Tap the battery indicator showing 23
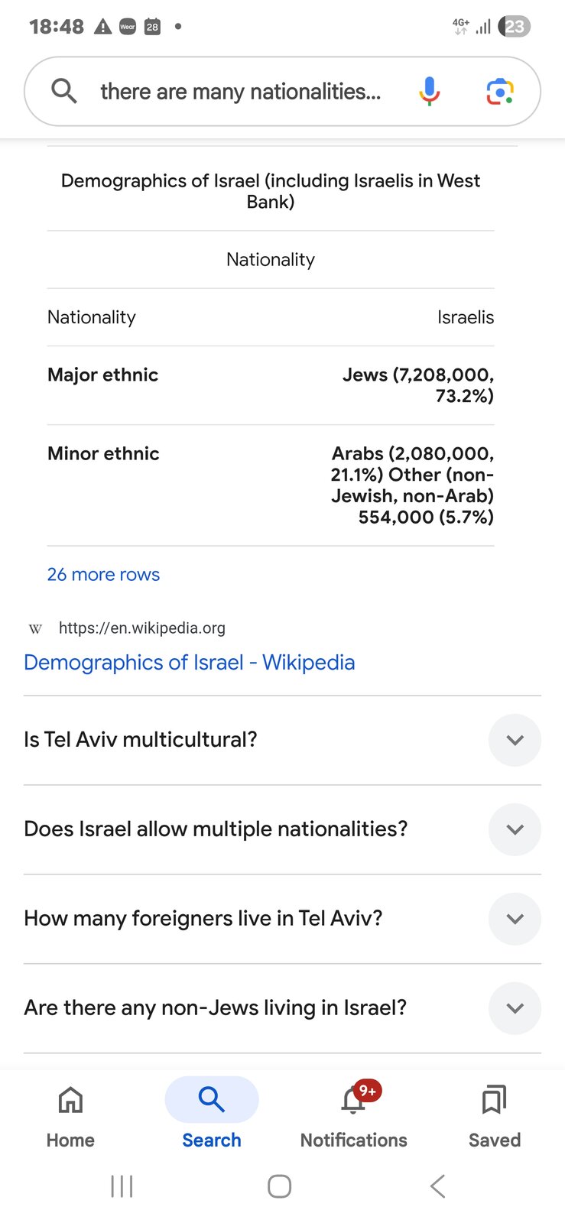This screenshot has height=1223, width=565. 515,26
